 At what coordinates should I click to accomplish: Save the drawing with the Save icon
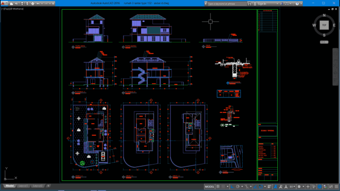tap(22, 4)
